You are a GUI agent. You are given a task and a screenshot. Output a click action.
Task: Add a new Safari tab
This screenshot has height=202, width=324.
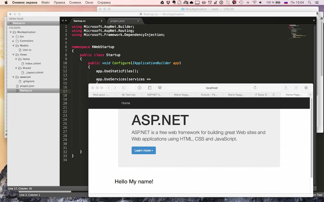coord(310,95)
